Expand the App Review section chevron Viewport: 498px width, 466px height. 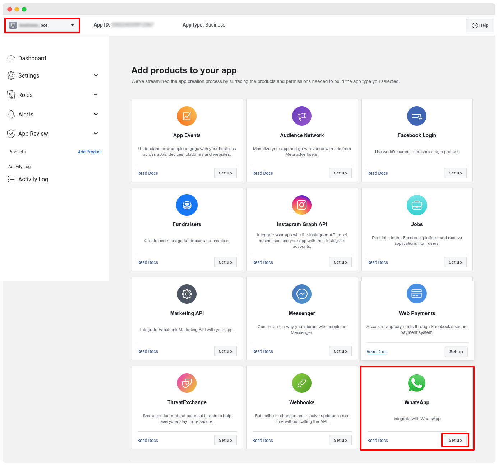(96, 134)
